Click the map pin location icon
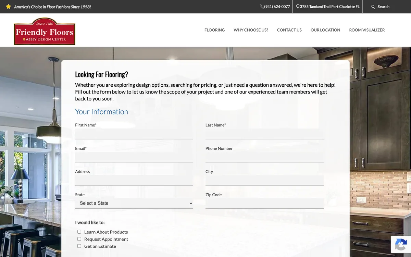Image resolution: width=411 pixels, height=257 pixels. [298, 7]
